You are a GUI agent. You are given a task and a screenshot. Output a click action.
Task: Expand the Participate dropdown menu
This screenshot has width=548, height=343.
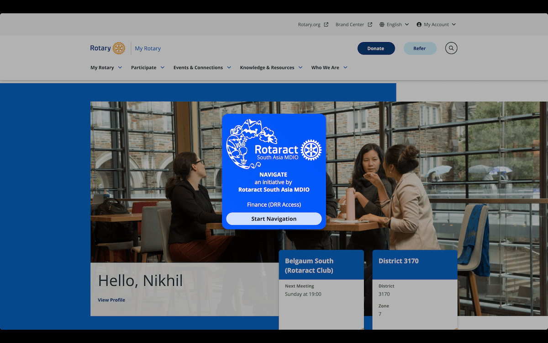point(148,68)
